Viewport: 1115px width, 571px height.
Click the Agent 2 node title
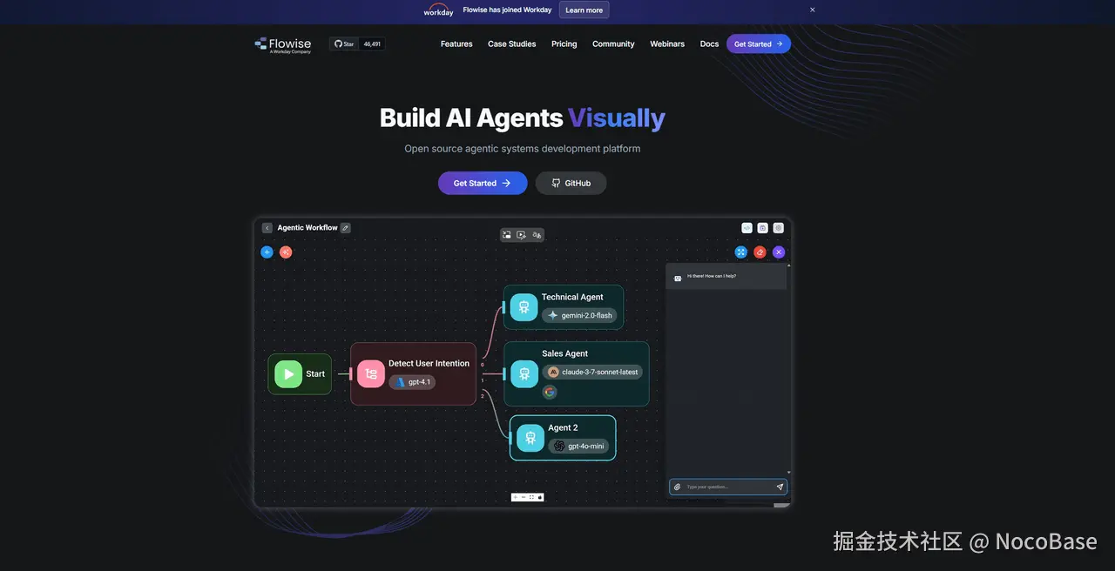[563, 427]
